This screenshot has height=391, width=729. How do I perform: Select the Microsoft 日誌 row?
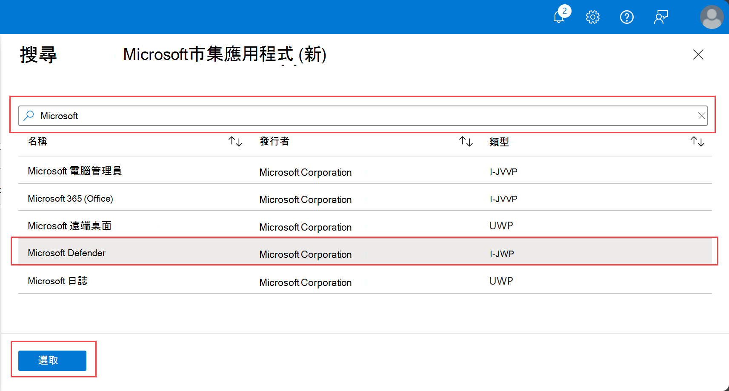[365, 280]
